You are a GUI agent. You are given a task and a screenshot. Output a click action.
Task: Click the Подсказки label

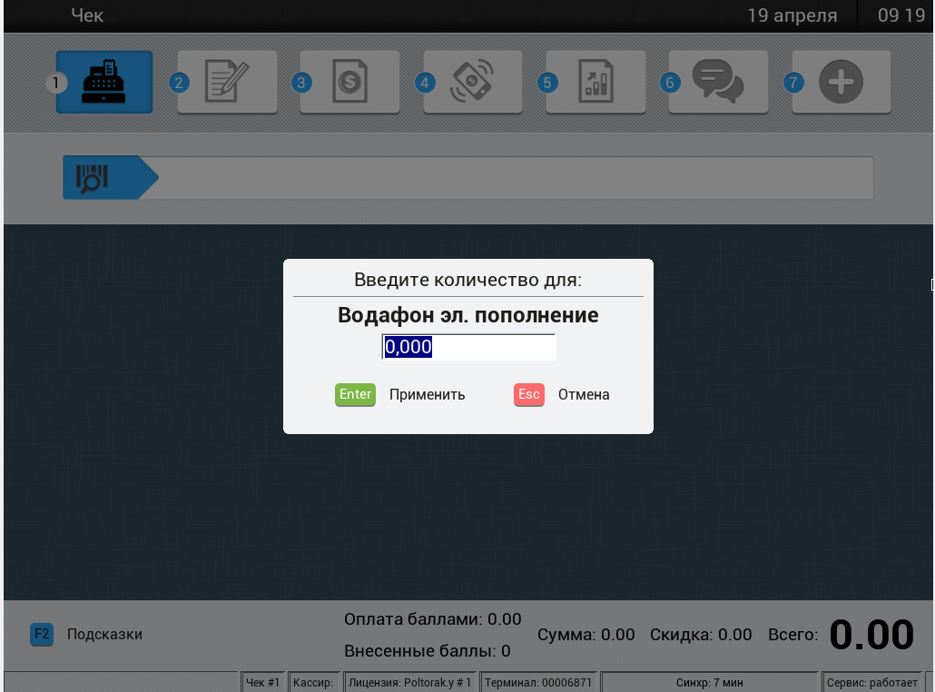[105, 634]
